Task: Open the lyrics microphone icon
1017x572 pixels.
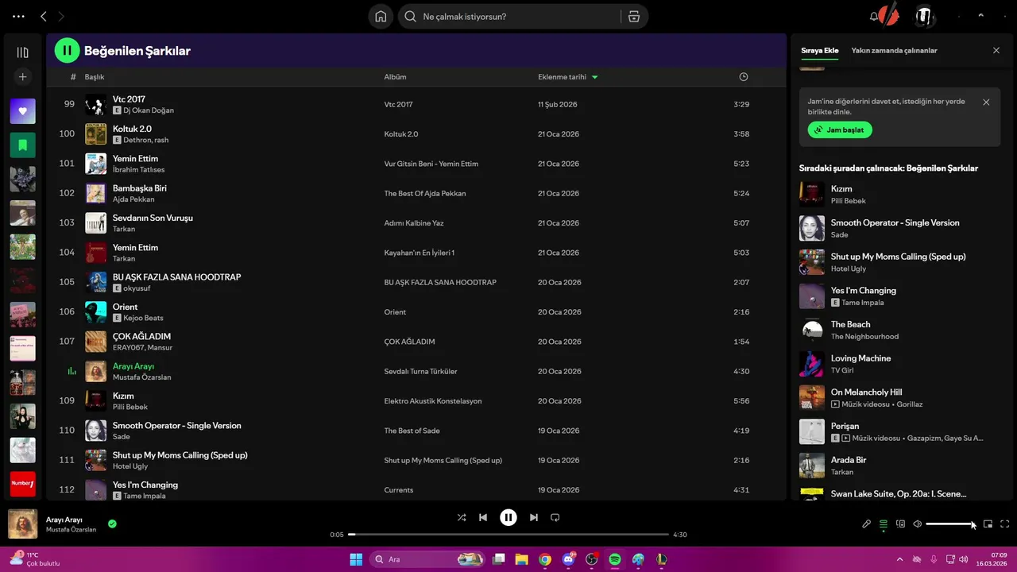Action: click(x=867, y=524)
